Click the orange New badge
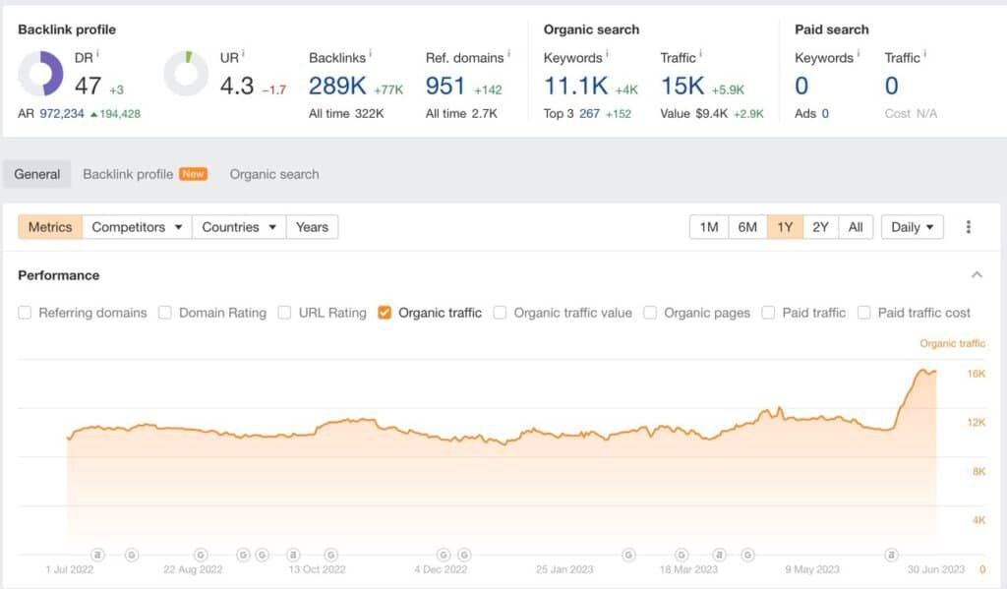This screenshot has width=1007, height=589. point(193,174)
